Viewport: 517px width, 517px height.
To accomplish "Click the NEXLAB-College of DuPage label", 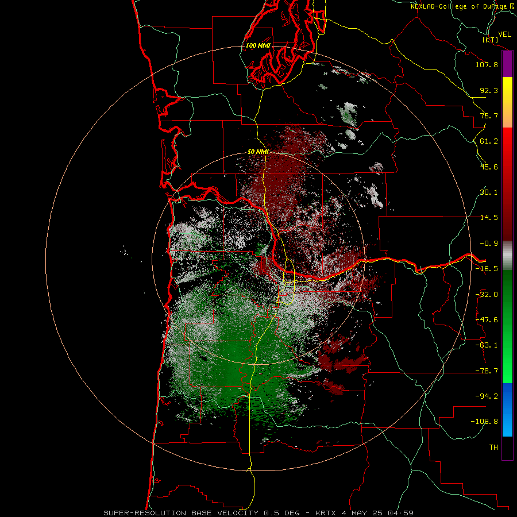I will click(x=462, y=6).
